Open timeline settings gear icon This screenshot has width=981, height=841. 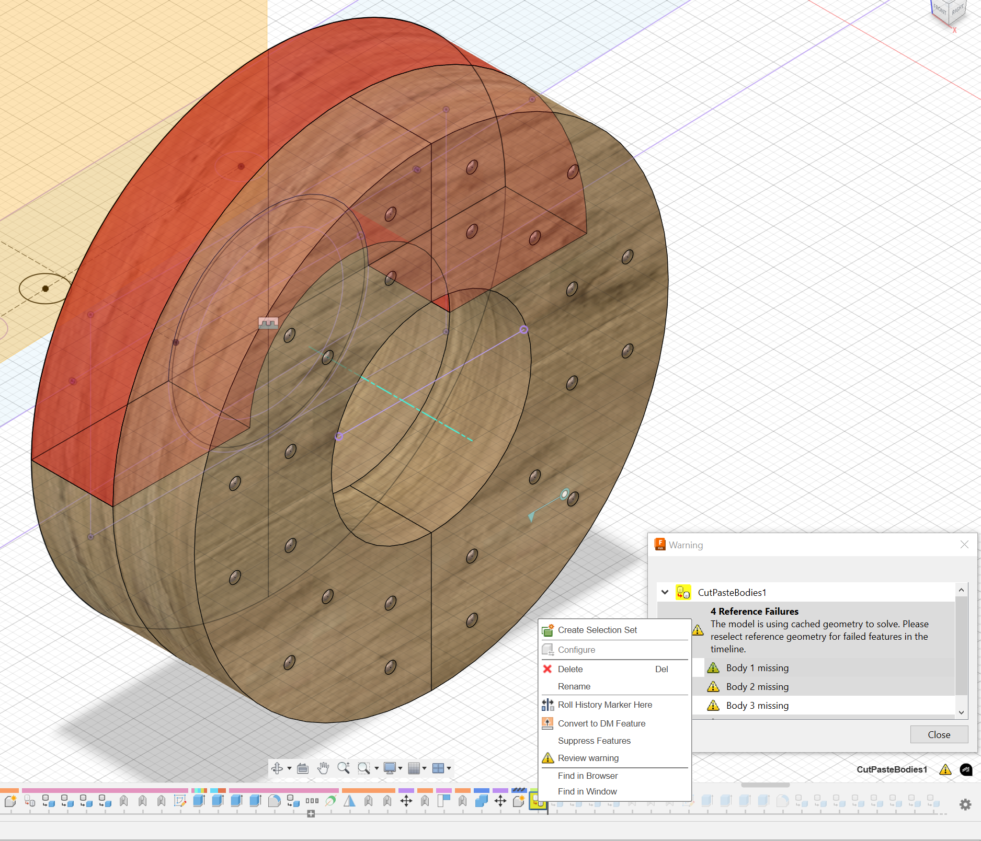[965, 804]
